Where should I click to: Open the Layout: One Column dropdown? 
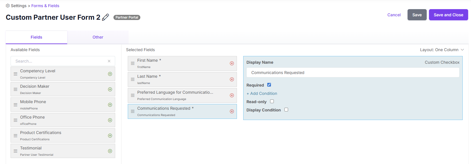(x=442, y=50)
